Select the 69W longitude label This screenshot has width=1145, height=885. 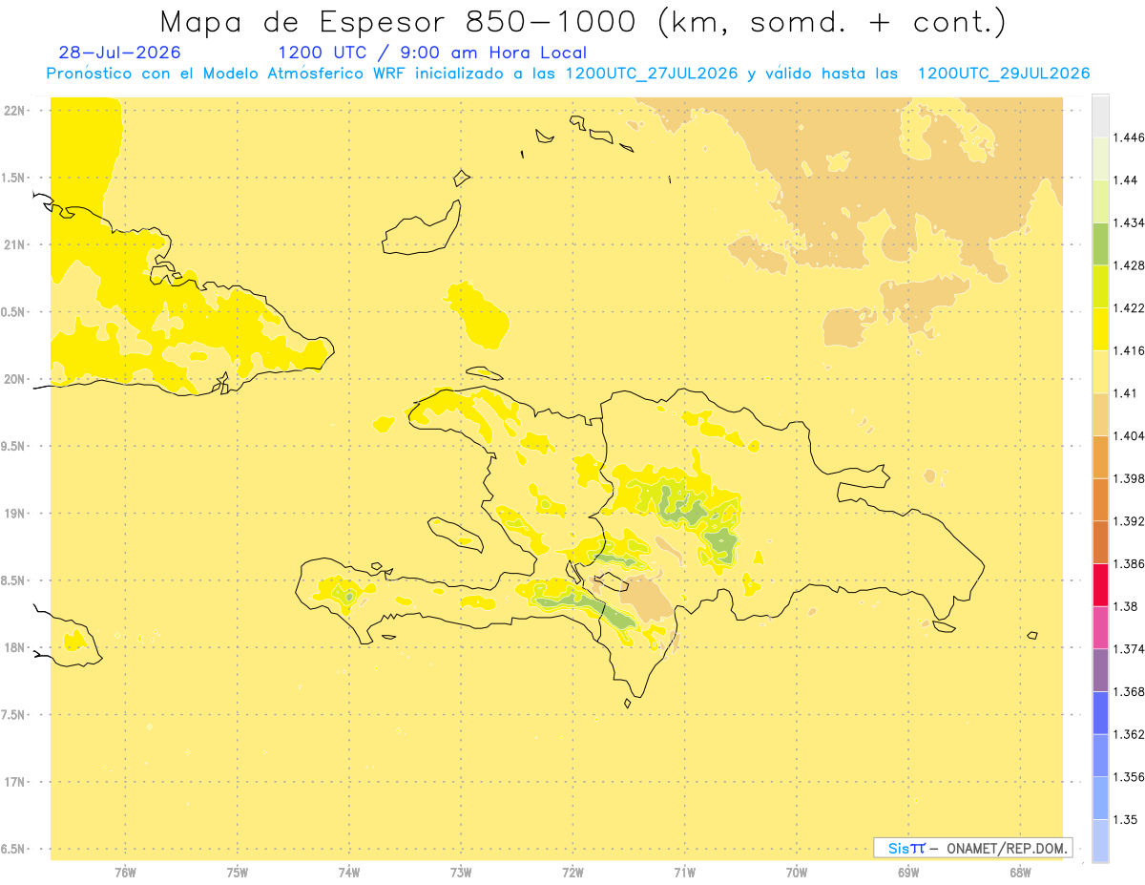pos(908,873)
